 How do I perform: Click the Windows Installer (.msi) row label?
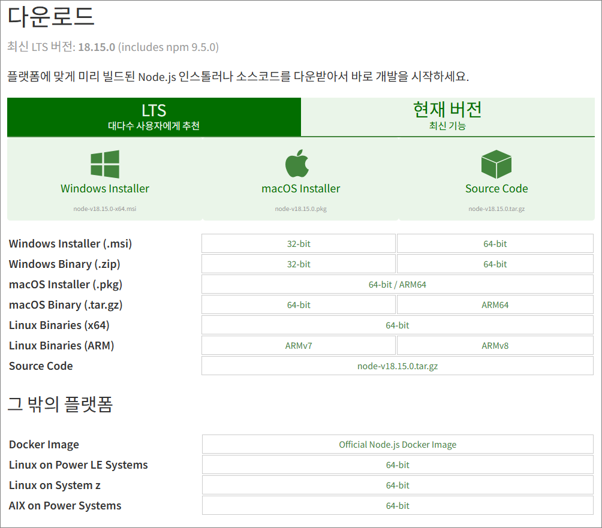click(70, 244)
